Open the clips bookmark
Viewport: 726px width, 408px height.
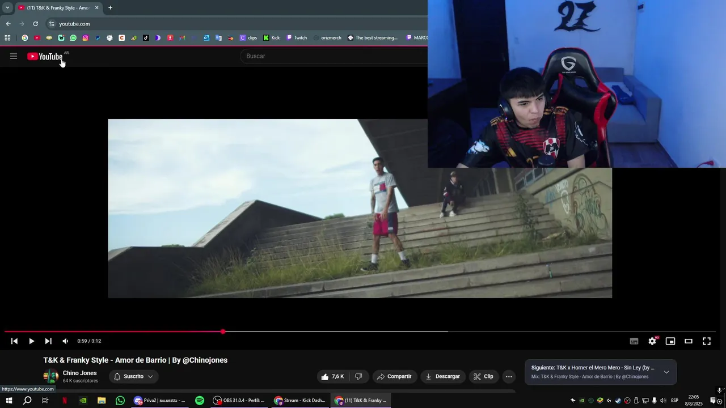coord(248,38)
